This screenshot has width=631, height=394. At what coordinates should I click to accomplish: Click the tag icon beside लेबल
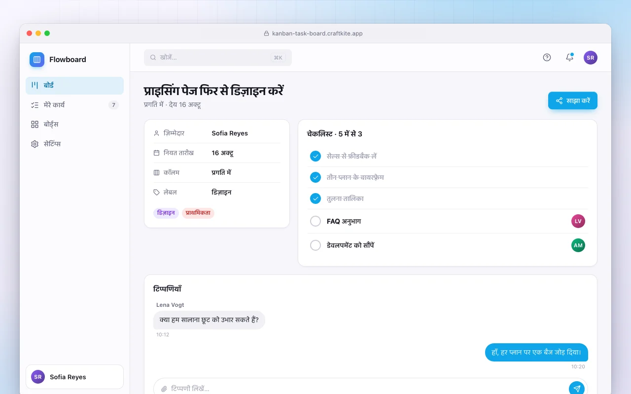pos(157,193)
